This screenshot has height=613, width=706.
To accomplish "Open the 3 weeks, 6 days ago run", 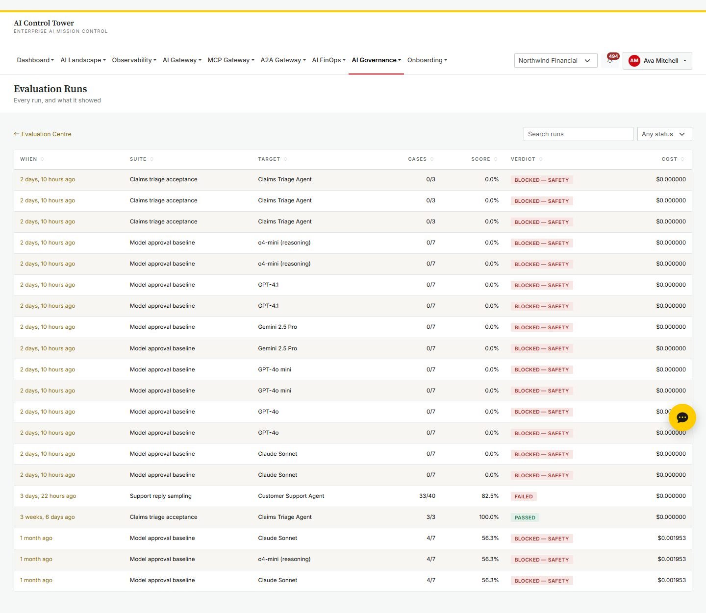I will (x=48, y=517).
